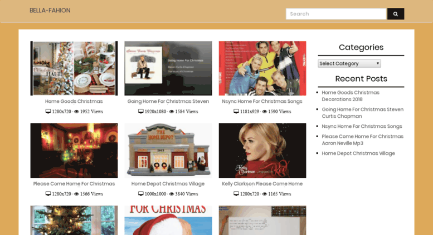The width and height of the screenshot is (433, 235).
Task: Click eye icon beside 1584 Views
Action: [172, 112]
